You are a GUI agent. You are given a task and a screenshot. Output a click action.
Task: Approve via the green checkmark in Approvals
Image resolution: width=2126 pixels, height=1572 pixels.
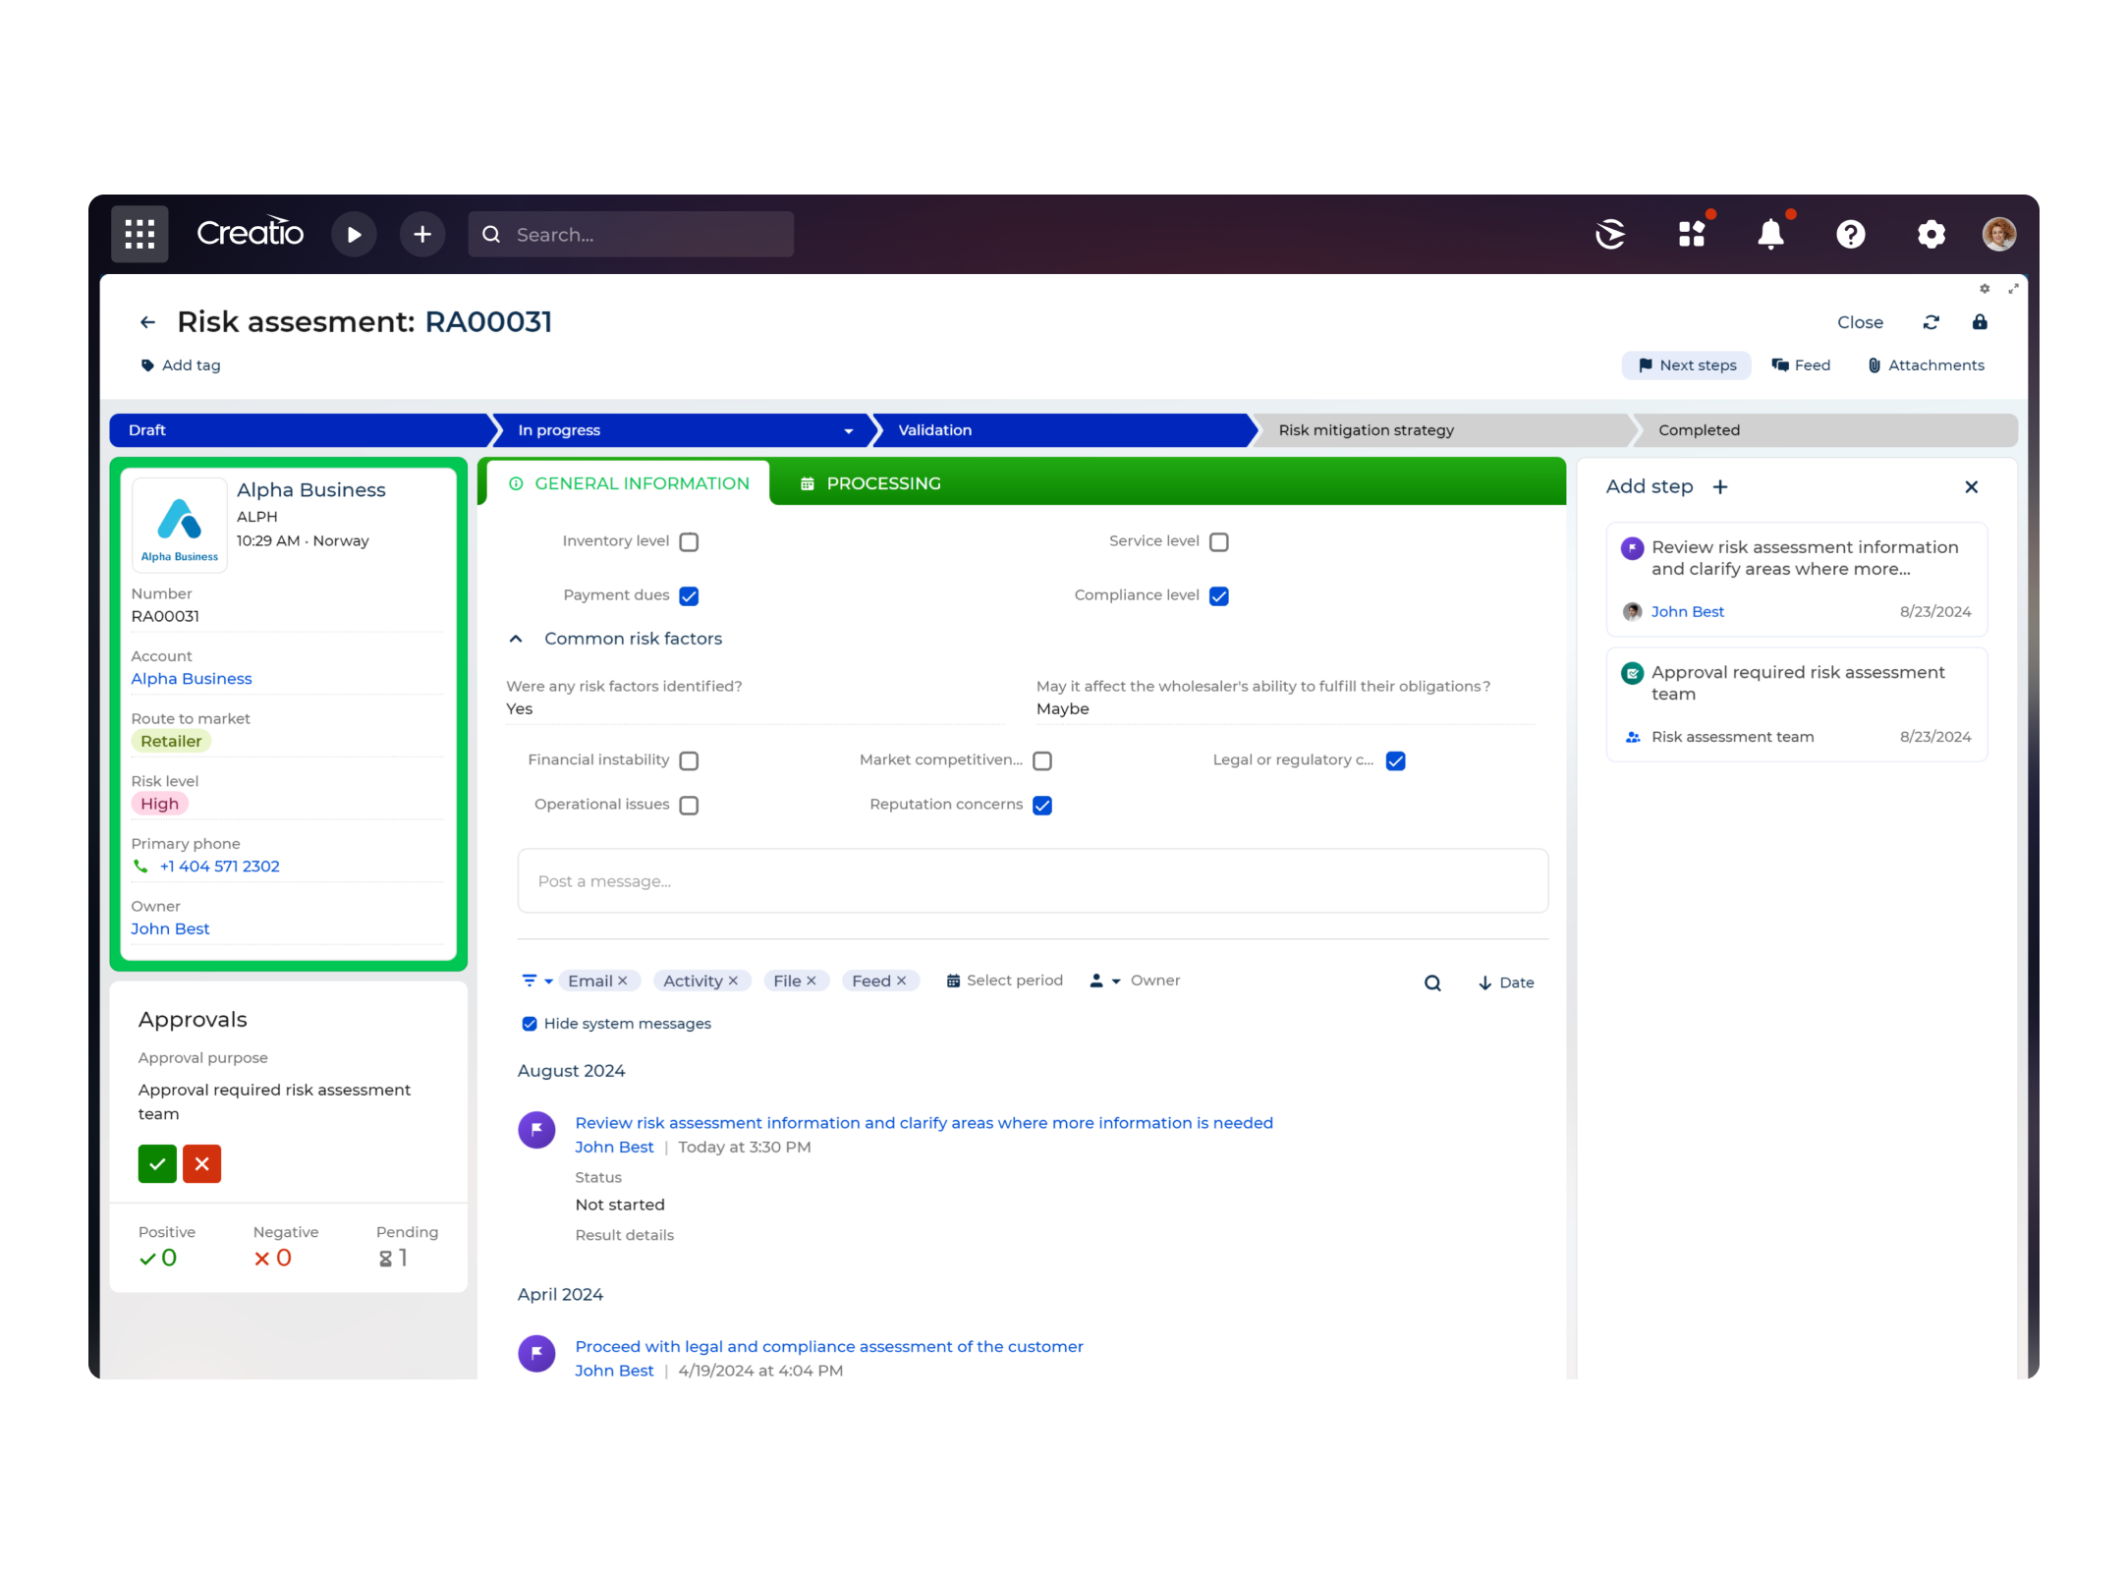[x=156, y=1163]
